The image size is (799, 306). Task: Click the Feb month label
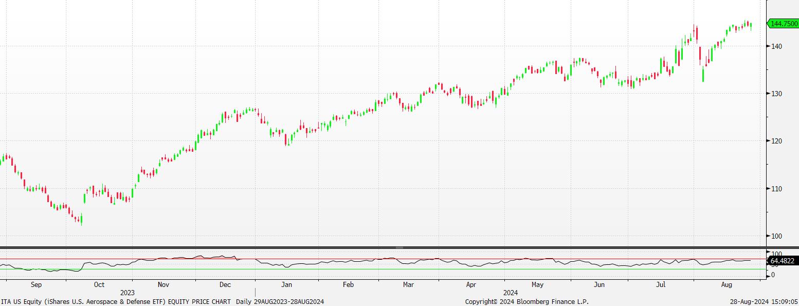pyautogui.click(x=348, y=284)
